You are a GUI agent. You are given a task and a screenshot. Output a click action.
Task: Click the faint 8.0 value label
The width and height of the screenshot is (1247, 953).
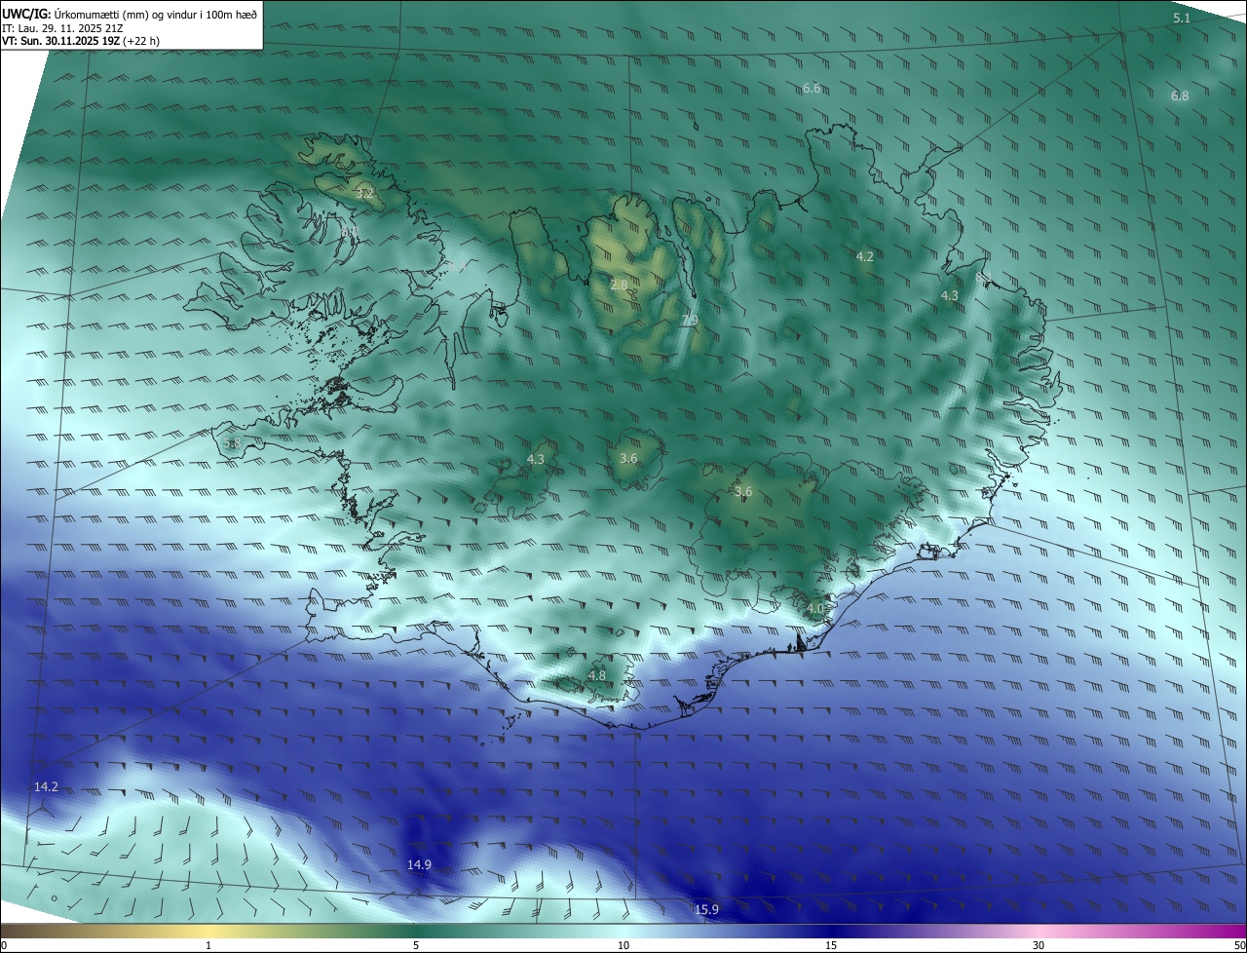[x=349, y=232]
